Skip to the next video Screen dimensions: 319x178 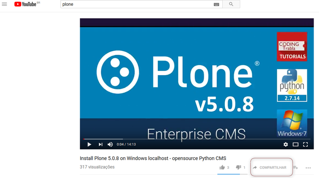pyautogui.click(x=101, y=144)
